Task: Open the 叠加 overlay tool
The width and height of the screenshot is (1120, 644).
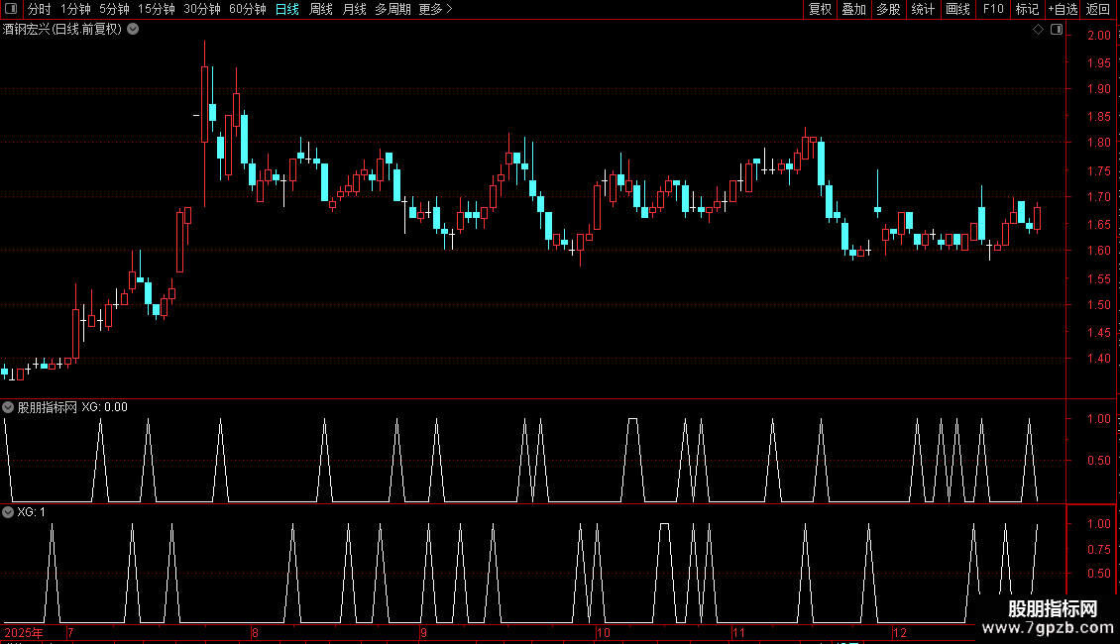Action: coord(853,9)
